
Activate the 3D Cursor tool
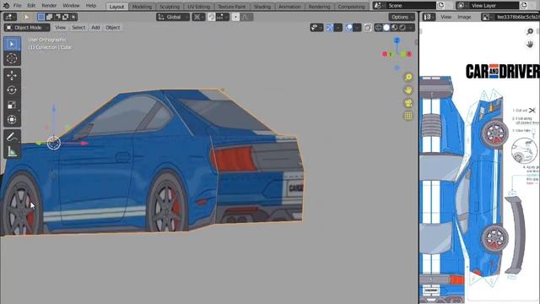tap(12, 58)
